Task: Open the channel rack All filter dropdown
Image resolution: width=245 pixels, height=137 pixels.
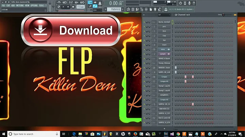Action: 164,15
